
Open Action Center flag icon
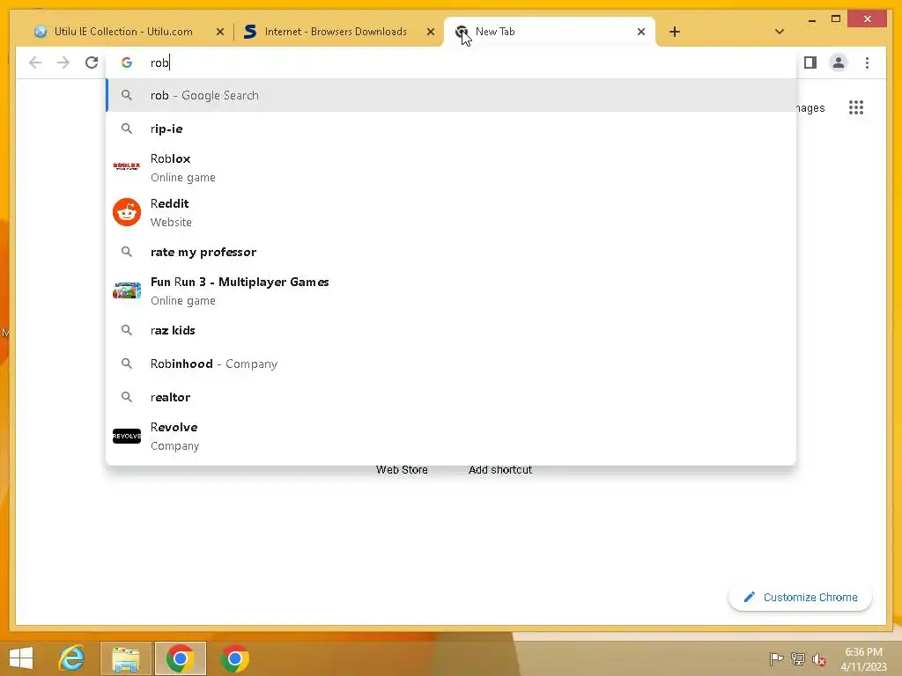pos(776,658)
